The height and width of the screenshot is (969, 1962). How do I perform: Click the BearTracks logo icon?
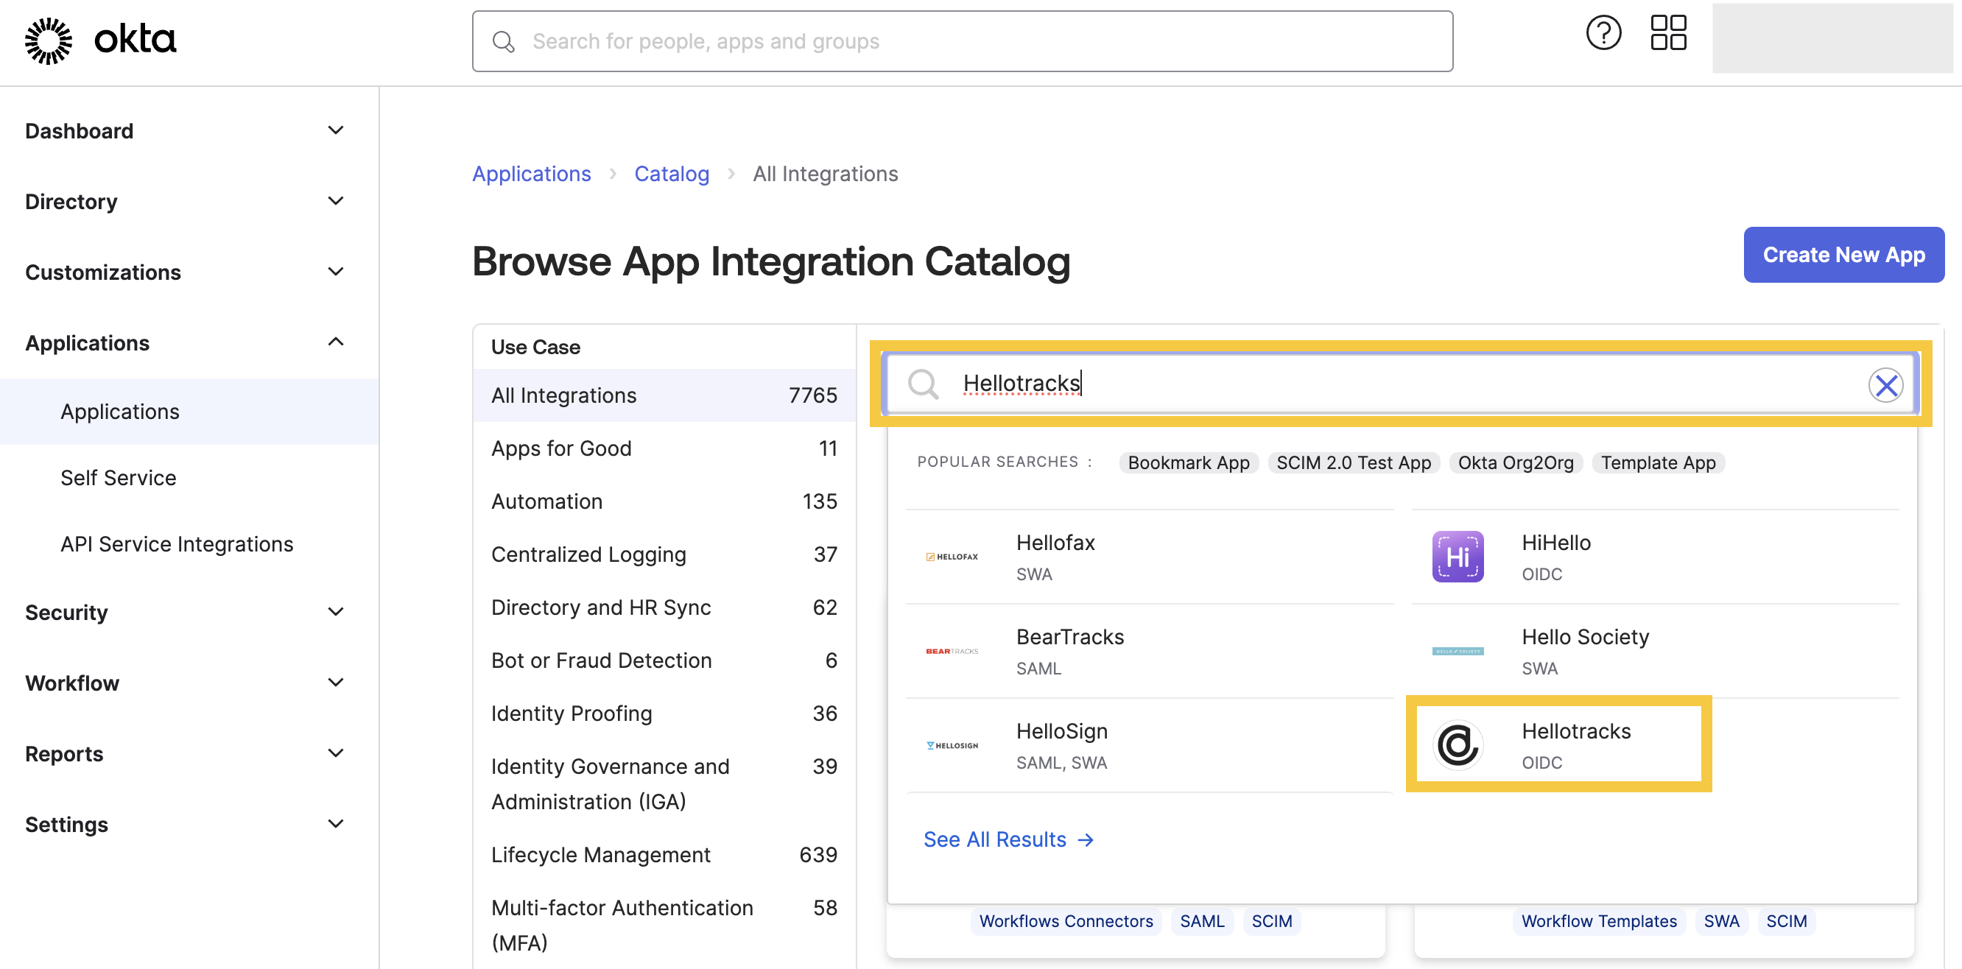pyautogui.click(x=952, y=651)
